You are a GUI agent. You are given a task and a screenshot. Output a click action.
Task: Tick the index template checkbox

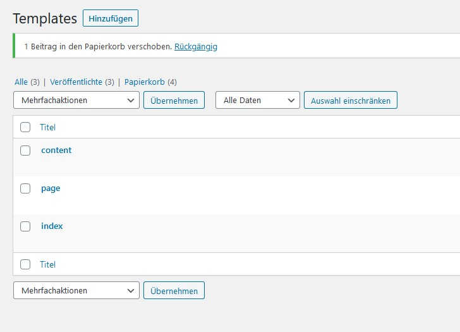pyautogui.click(x=25, y=226)
